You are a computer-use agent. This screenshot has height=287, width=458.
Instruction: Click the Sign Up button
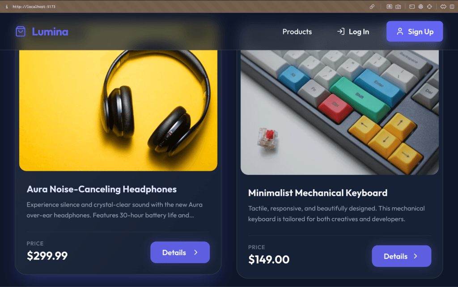415,31
